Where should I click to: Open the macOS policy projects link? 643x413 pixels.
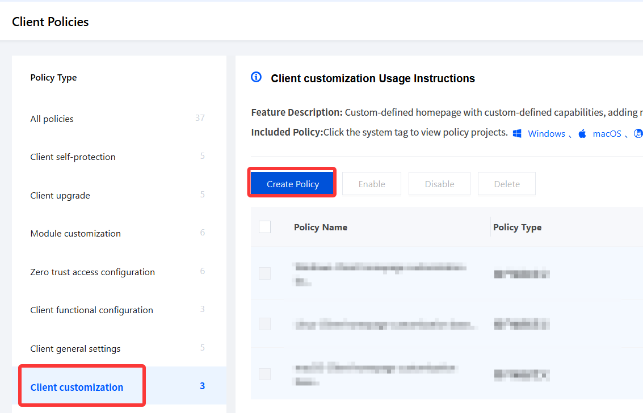(607, 133)
